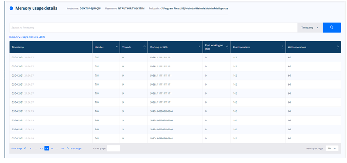Go to page 49

click(63, 149)
